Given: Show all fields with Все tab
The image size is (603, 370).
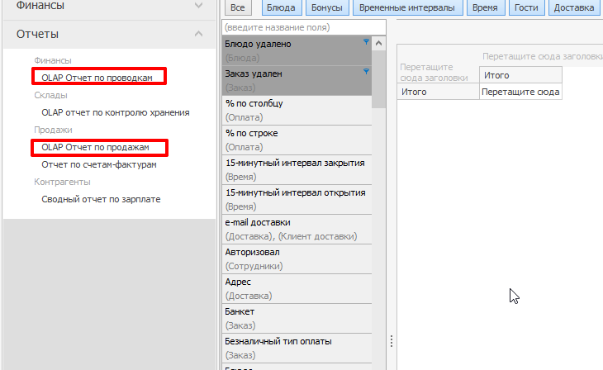Looking at the screenshot, I should point(238,8).
